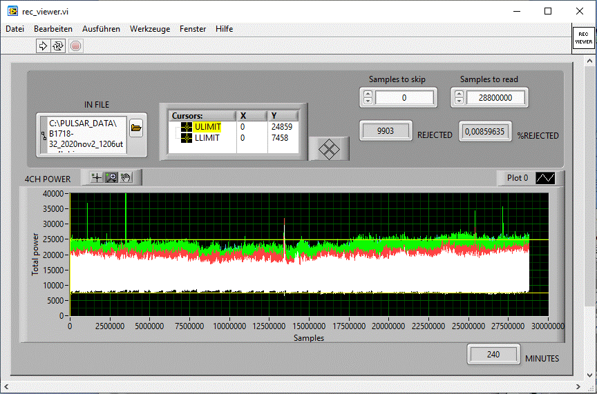The width and height of the screenshot is (597, 394).
Task: Click the ULIMIT Y value 24859
Action: point(282,127)
